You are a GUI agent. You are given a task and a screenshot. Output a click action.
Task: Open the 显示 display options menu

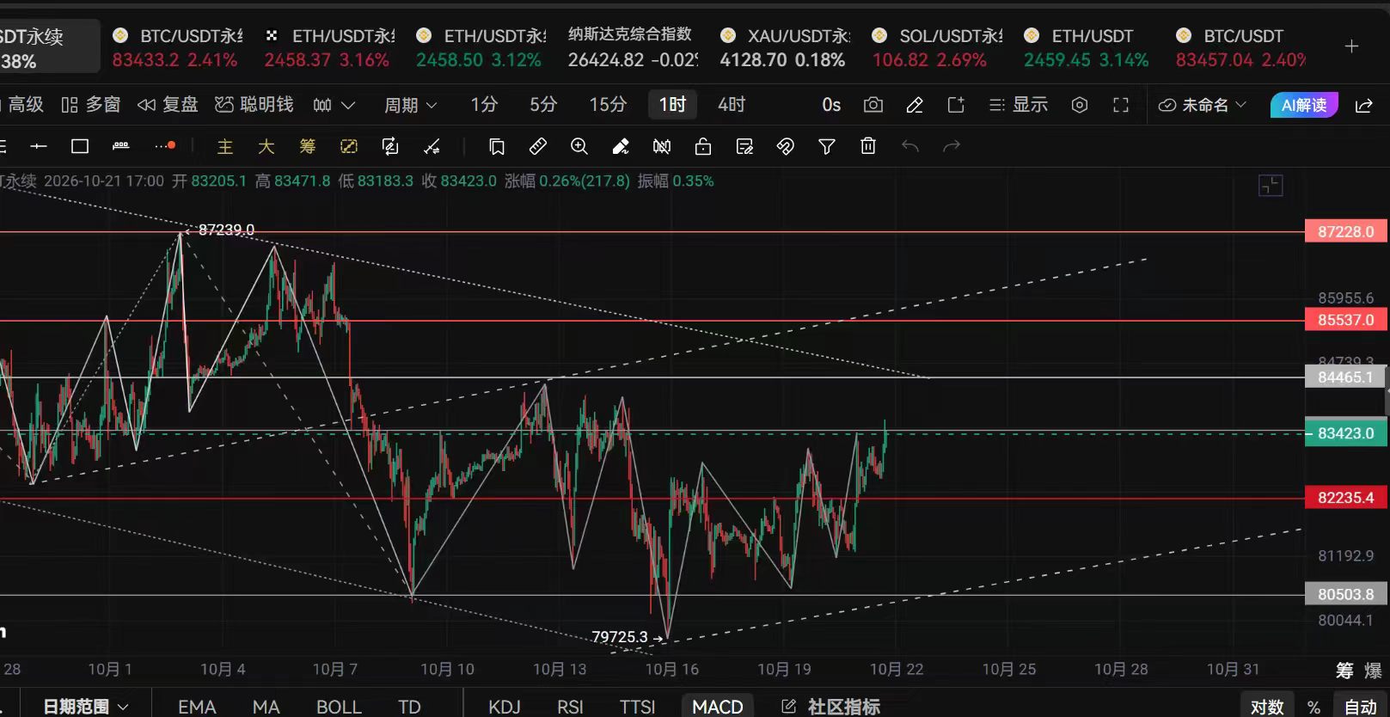[x=1019, y=105]
